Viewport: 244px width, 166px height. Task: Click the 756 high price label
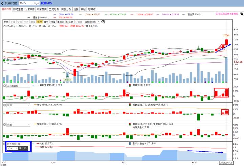coord(226,35)
